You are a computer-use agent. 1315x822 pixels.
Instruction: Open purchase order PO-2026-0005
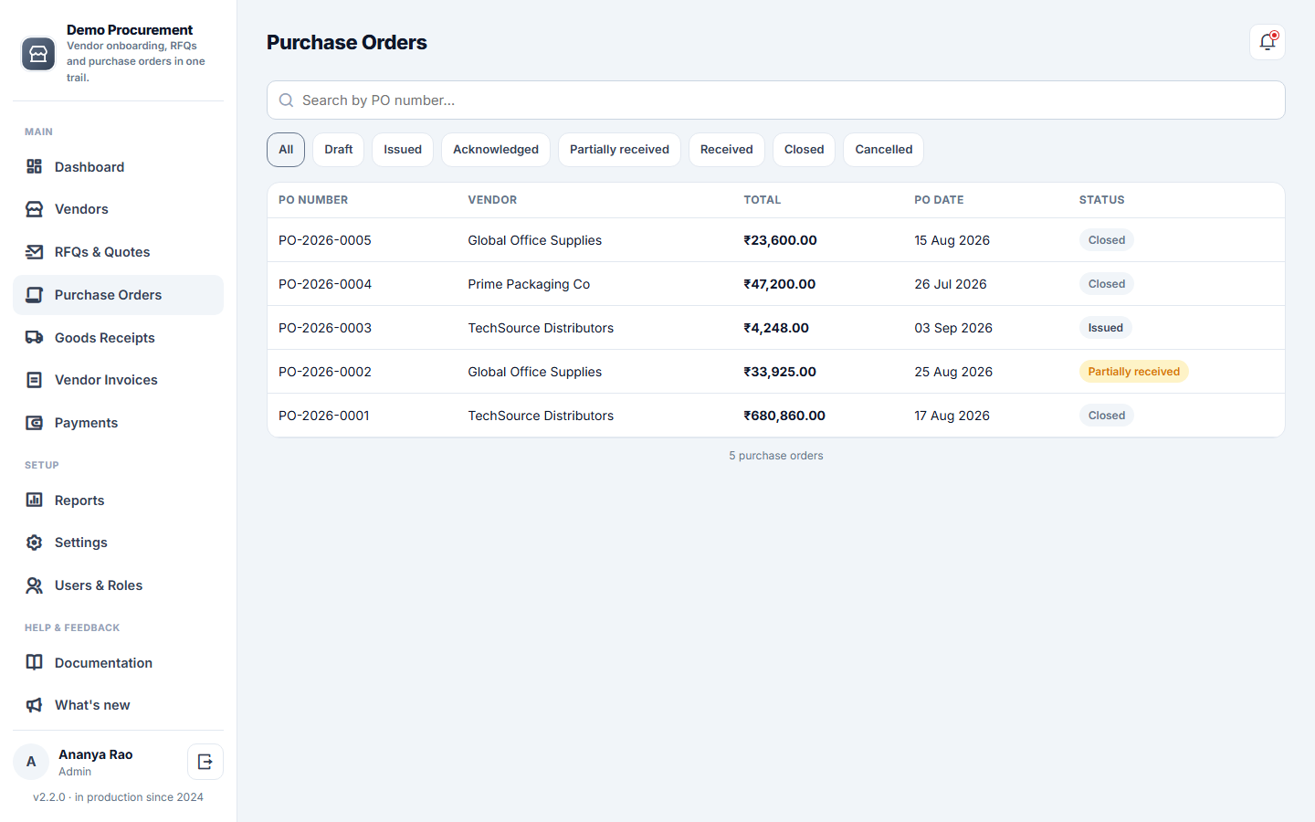point(776,240)
